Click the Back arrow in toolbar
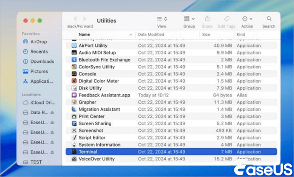The image size is (294, 177). point(76,19)
